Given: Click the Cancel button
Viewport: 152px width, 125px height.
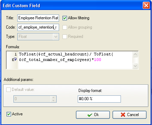Looking at the screenshot, I should [130, 115].
